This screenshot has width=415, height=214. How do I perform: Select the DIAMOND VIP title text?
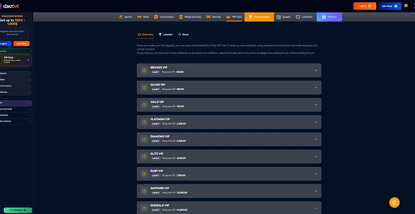[x=160, y=137]
